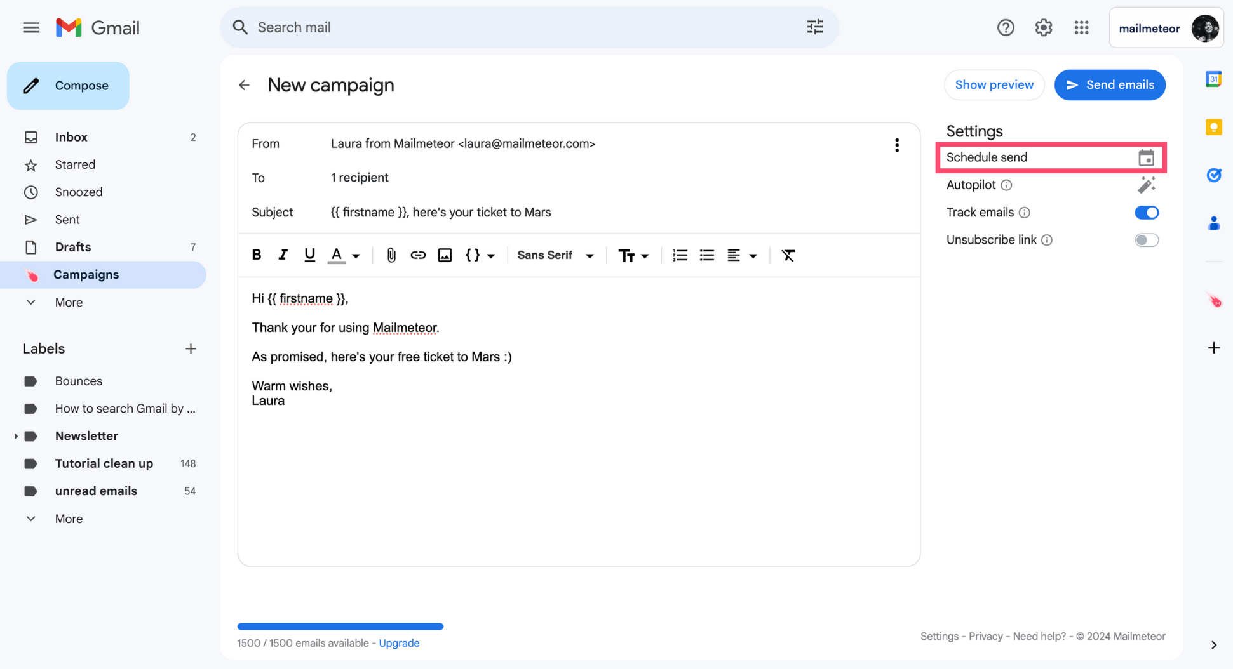Enable the Unsubscribe link toggle
The image size is (1233, 669).
[1147, 240]
